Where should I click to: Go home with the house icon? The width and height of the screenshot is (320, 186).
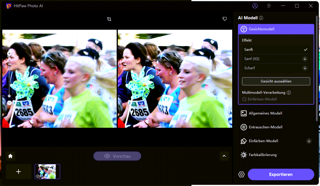tap(10, 156)
